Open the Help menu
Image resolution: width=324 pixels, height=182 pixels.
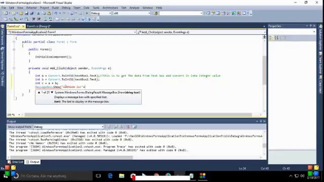pyautogui.click(x=159, y=8)
